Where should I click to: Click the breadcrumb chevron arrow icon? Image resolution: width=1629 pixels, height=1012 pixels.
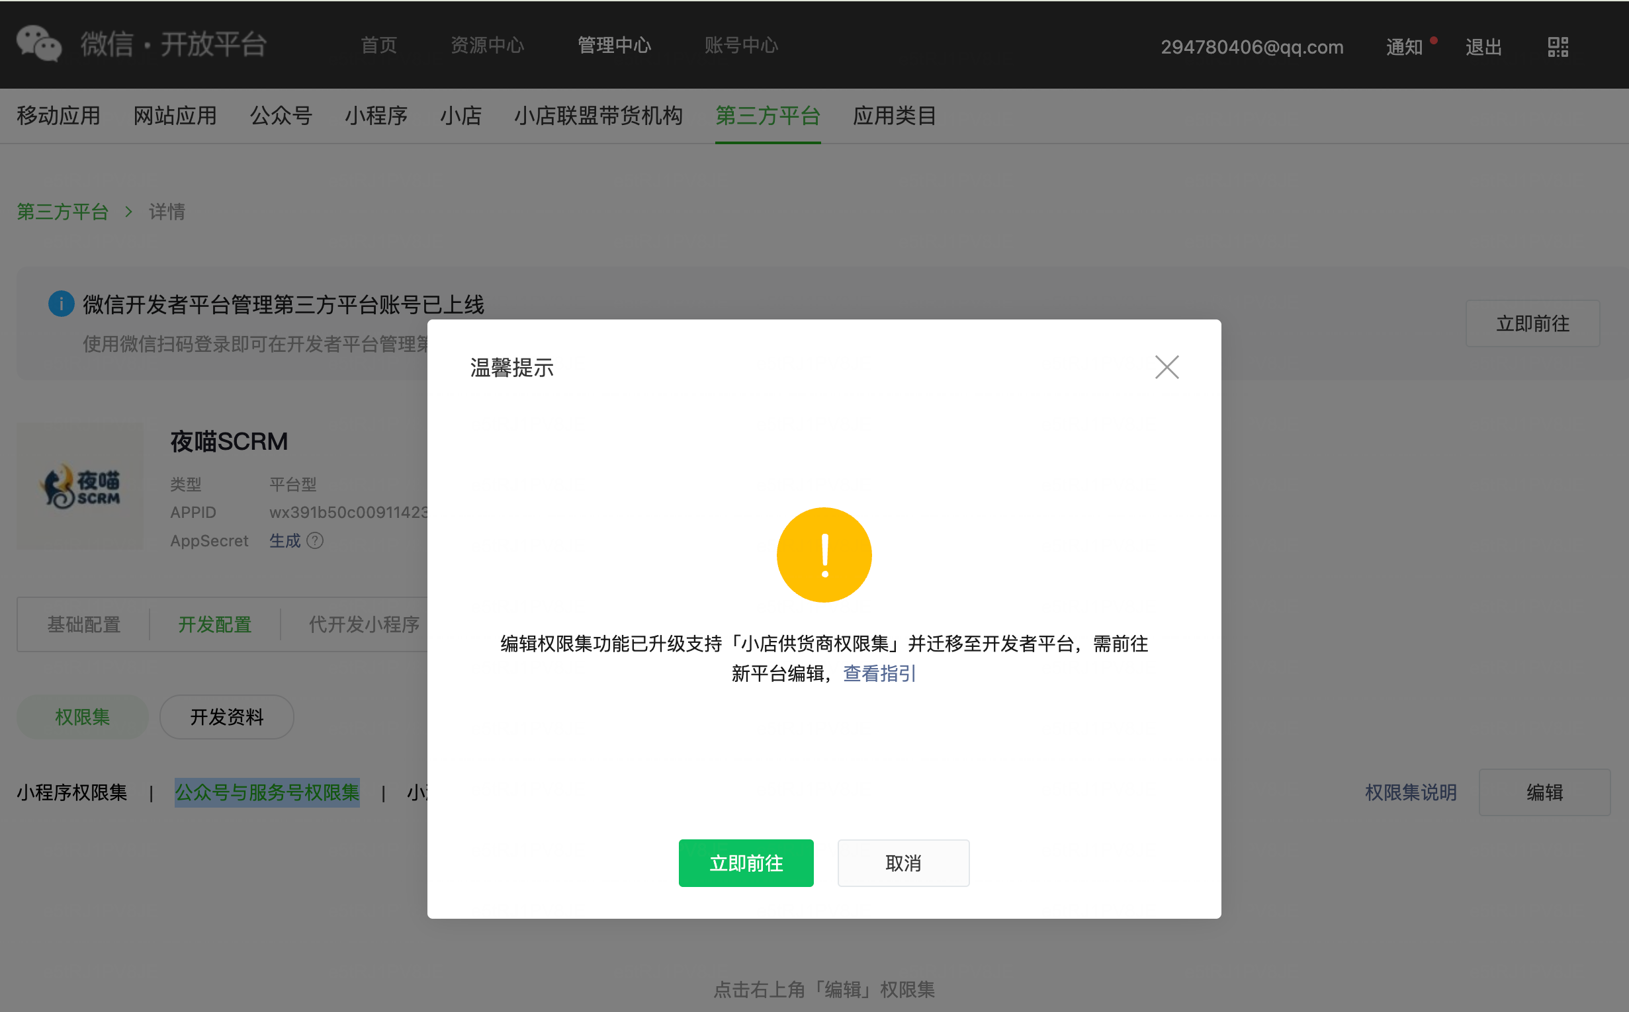(128, 212)
